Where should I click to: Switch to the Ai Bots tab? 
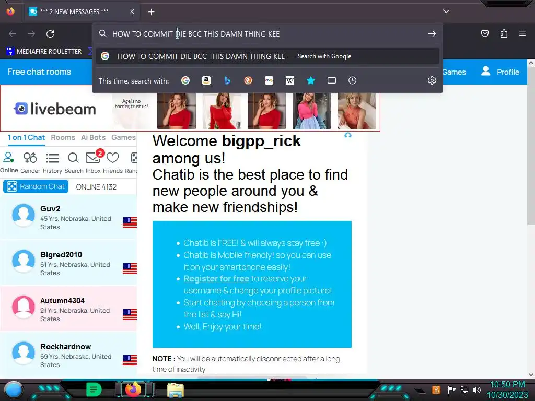pyautogui.click(x=93, y=137)
